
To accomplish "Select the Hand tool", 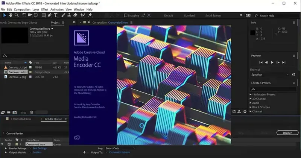I will [x=11, y=15].
